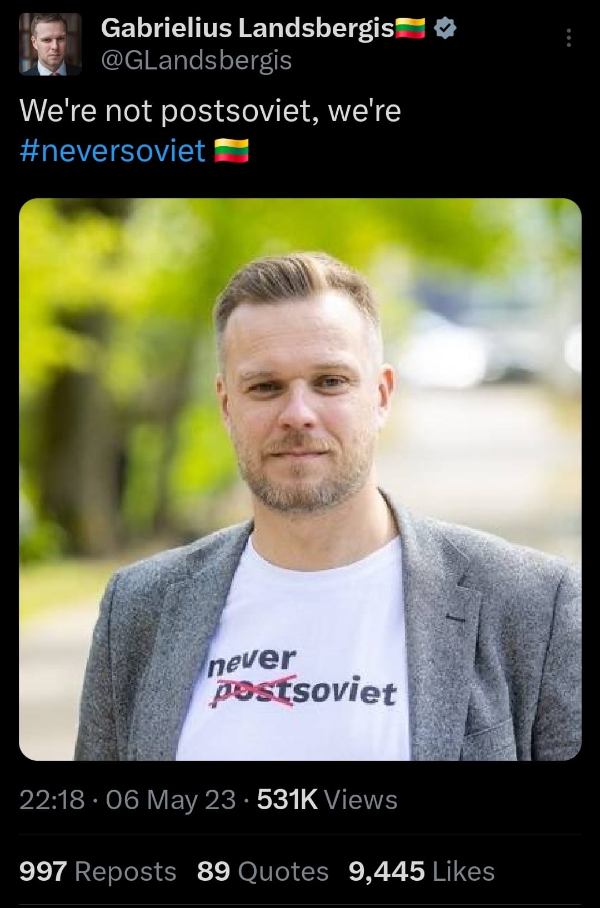Tap the Lithuanian flag beside the name
This screenshot has height=908, width=600.
click(x=411, y=28)
